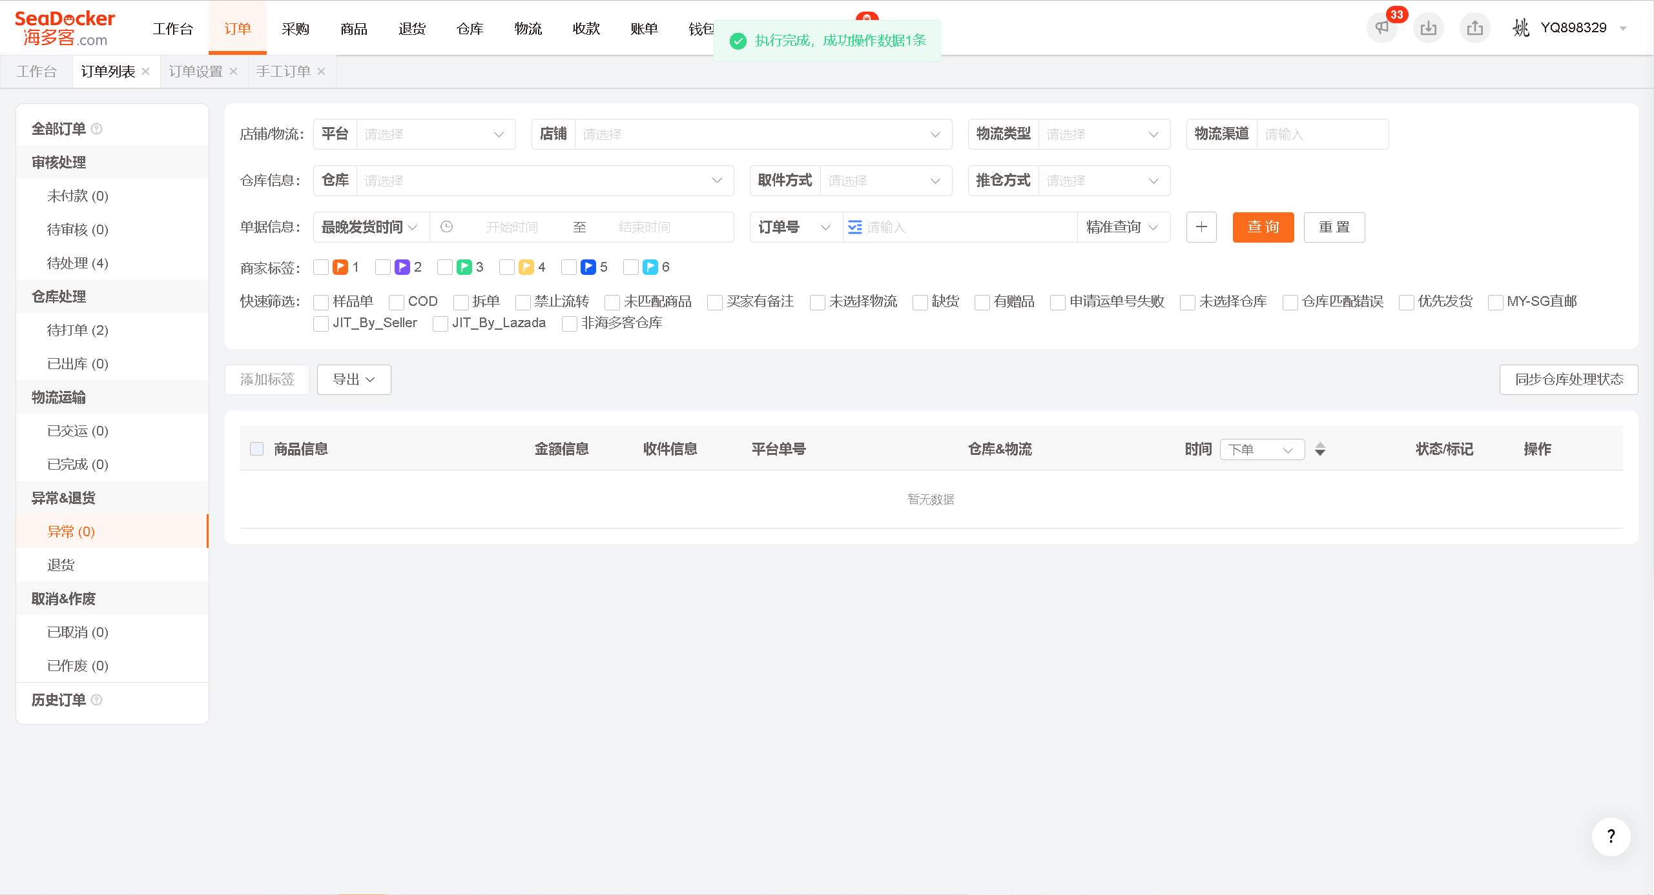The image size is (1654, 895).
Task: Check the select-all box in table header
Action: click(257, 449)
